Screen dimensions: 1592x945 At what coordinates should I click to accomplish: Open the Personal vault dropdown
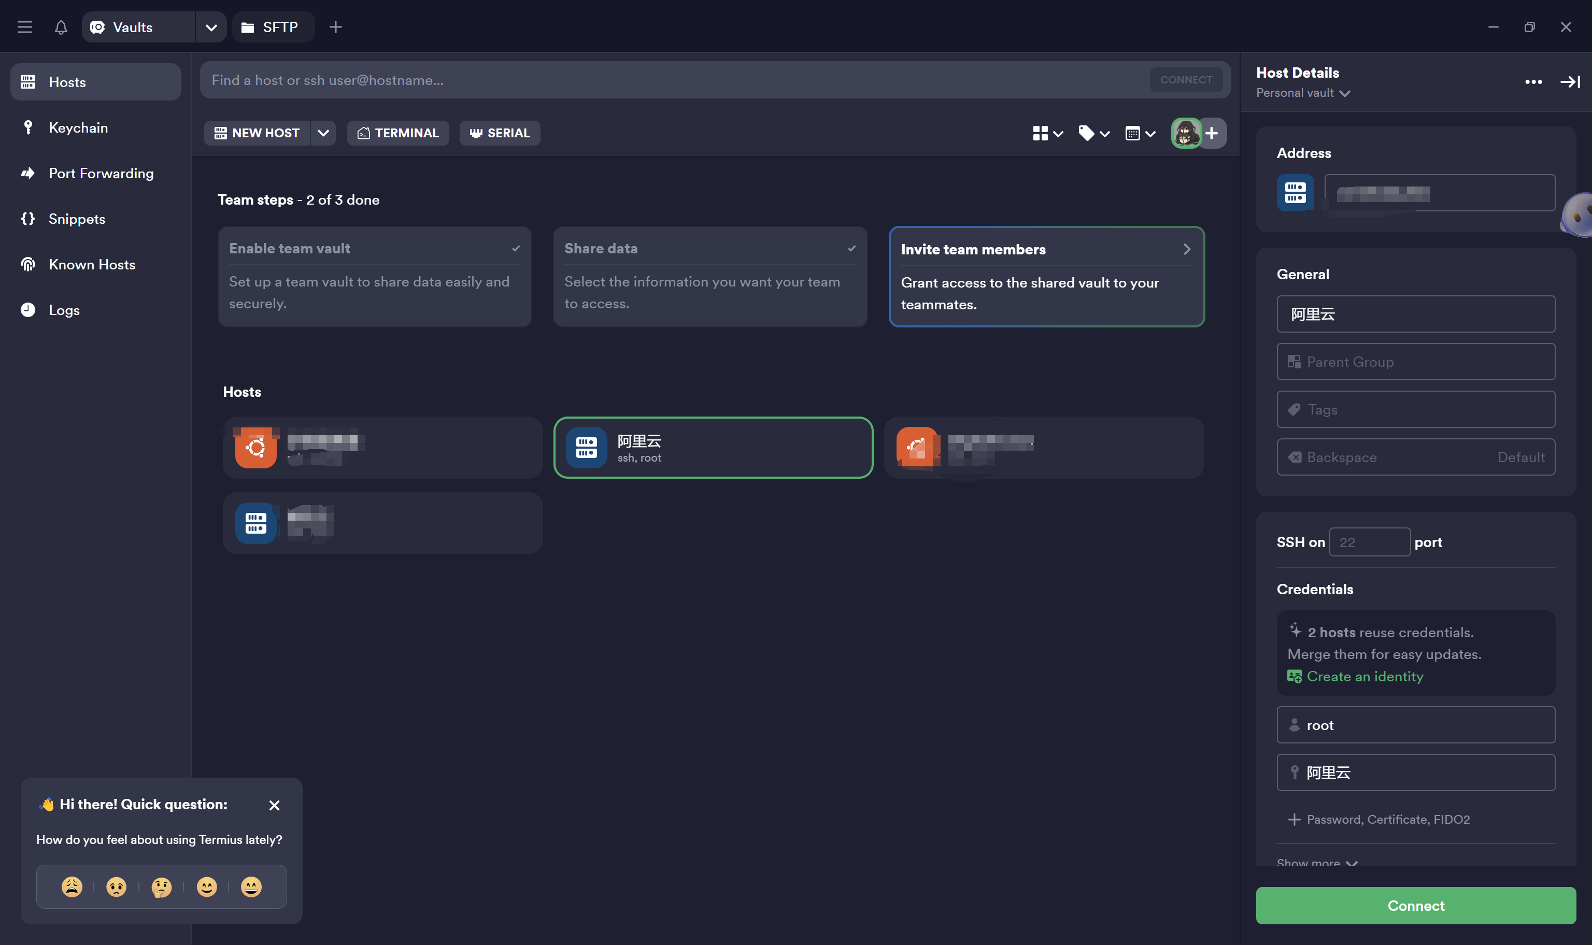coord(1303,93)
